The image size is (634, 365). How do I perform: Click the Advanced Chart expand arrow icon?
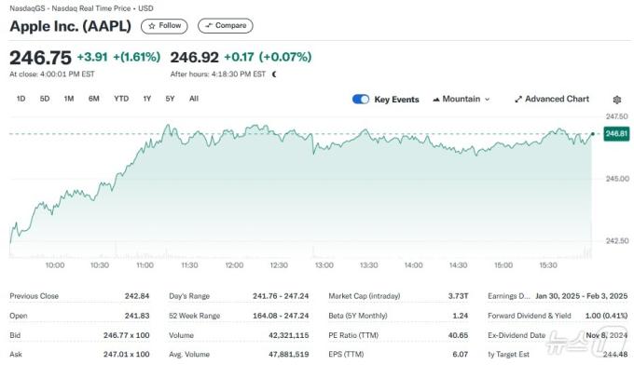click(x=518, y=100)
